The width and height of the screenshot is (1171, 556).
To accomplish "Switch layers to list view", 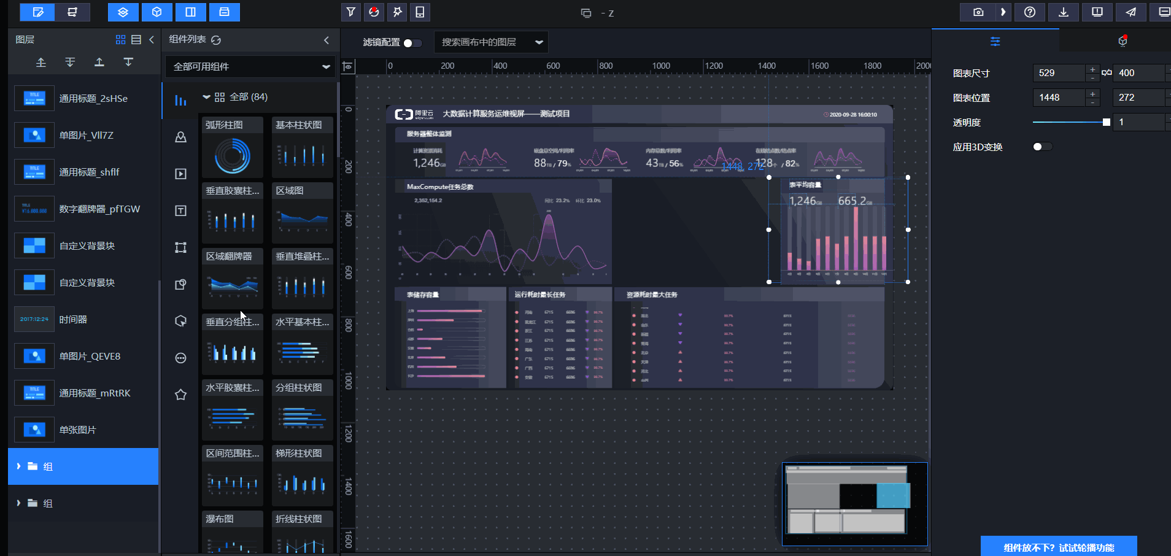I will [x=136, y=39].
